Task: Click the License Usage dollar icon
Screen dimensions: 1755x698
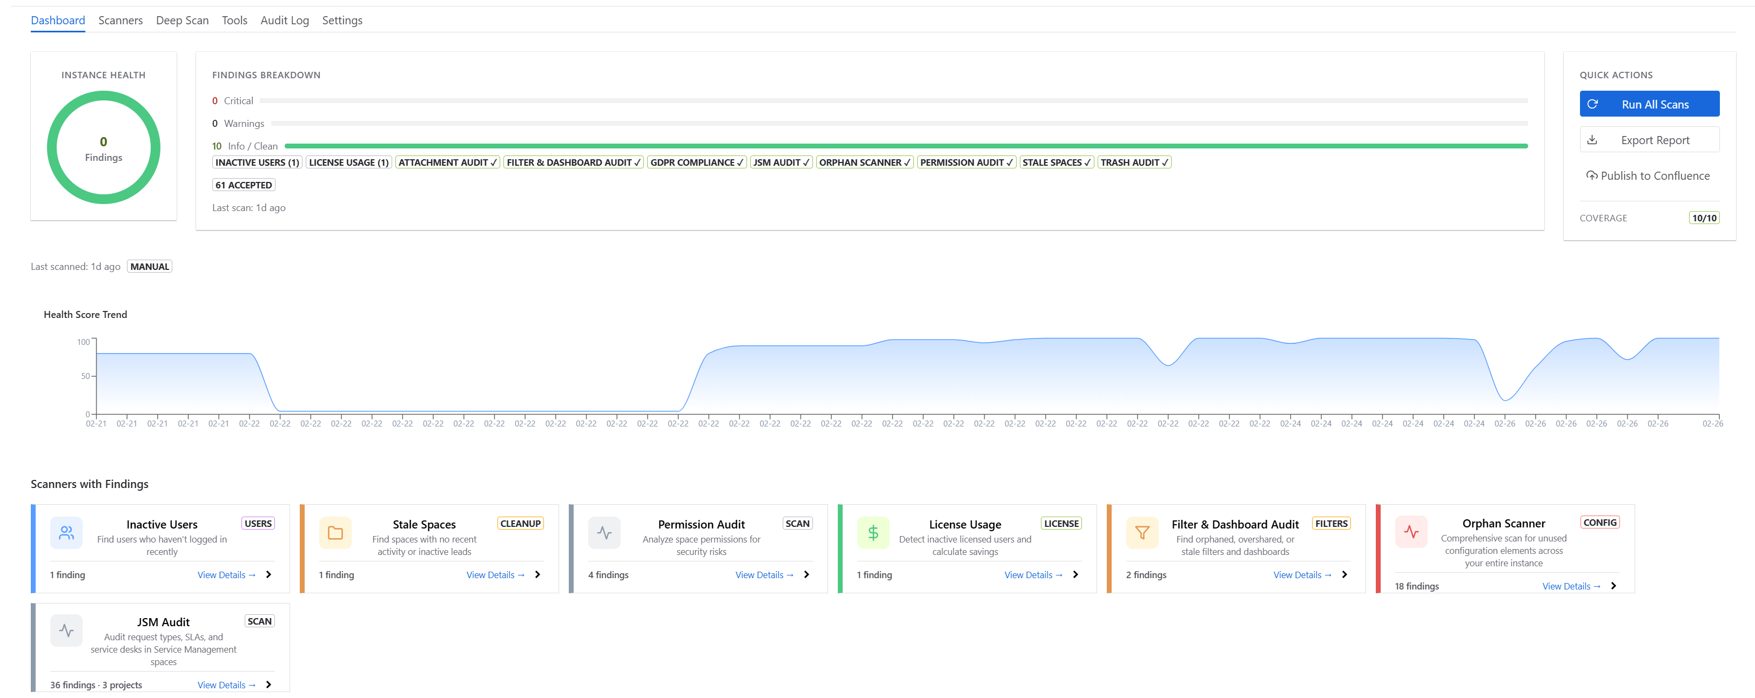Action: (873, 532)
